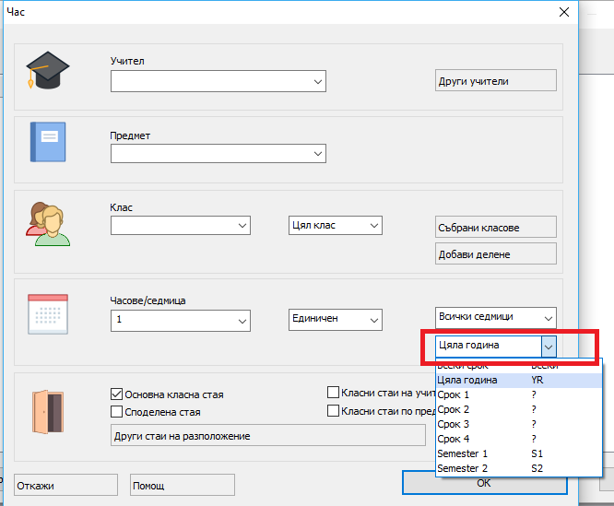Choose Semester 2 in the dropdown list

click(x=463, y=468)
